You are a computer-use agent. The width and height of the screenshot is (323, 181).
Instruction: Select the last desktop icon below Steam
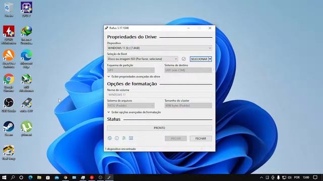click(x=9, y=152)
